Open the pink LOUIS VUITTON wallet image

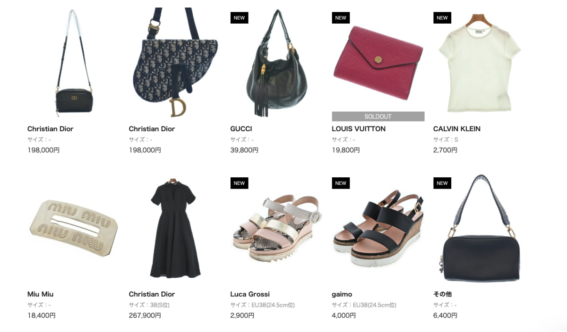pos(378,63)
